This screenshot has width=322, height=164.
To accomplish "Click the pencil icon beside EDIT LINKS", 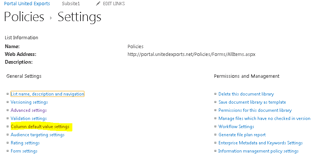I will pos(98,4).
